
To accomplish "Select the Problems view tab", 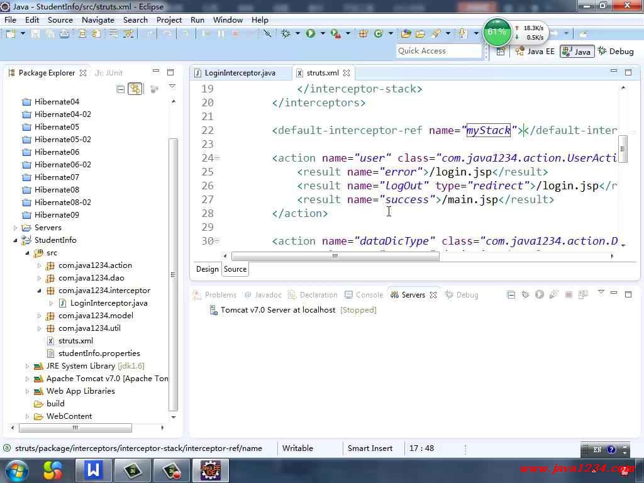I will click(216, 295).
